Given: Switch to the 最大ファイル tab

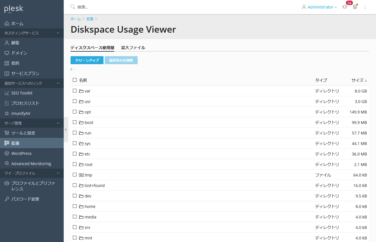Looking at the screenshot, I should coord(133,48).
